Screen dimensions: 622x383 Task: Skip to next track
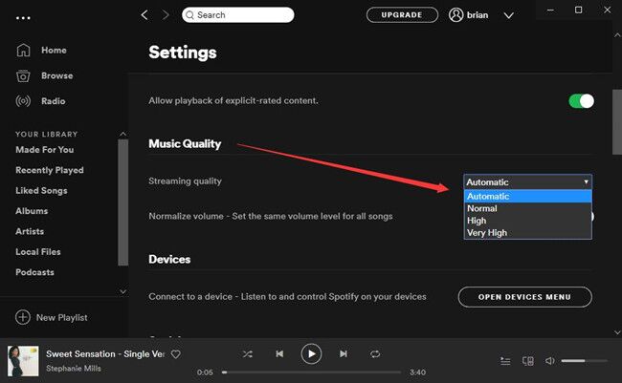(x=344, y=353)
